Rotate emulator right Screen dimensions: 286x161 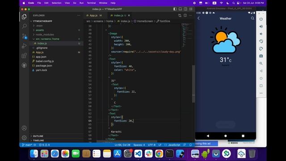click(x=261, y=49)
